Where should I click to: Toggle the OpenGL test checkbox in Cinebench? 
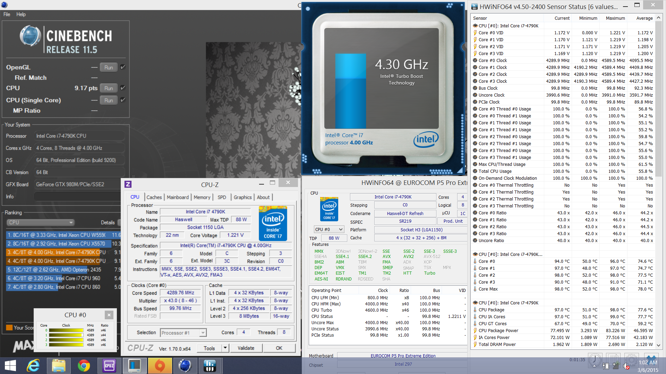[x=123, y=67]
